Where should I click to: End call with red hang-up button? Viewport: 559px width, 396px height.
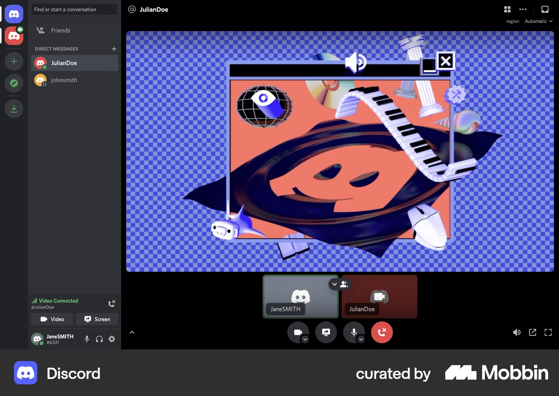pyautogui.click(x=382, y=332)
